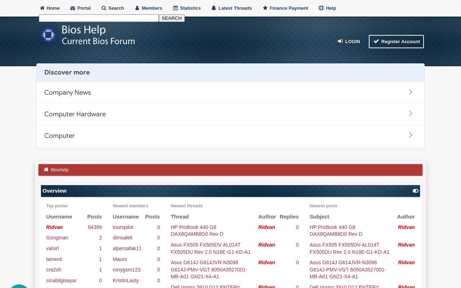This screenshot has width=461, height=288.
Task: Click the Help lifebuoy icon
Action: click(x=321, y=8)
